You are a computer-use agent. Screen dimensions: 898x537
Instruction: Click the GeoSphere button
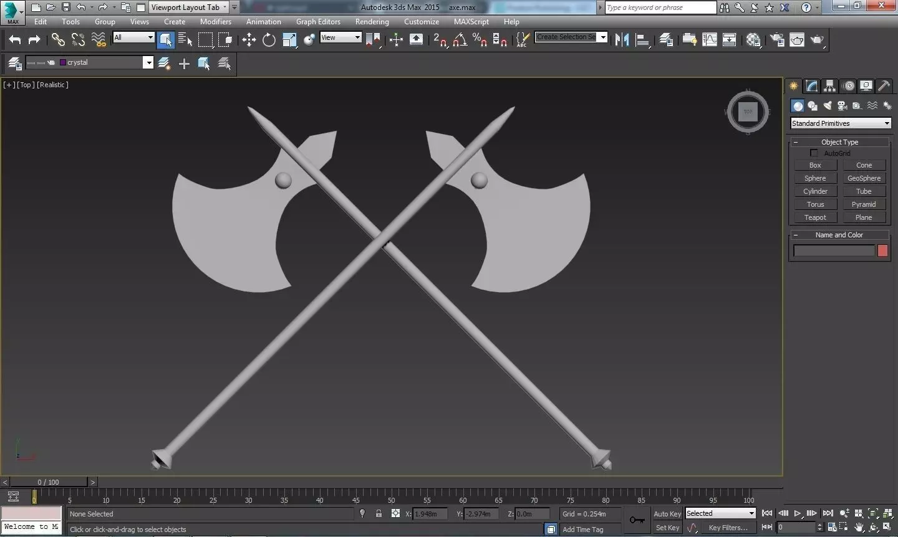[864, 178]
